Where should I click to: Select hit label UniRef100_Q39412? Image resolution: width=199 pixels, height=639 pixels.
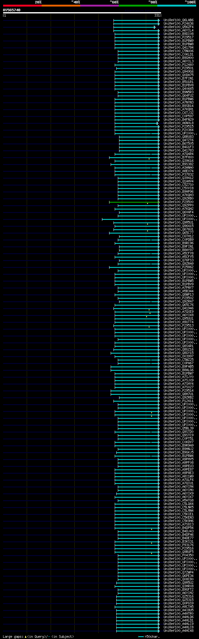pyautogui.click(x=178, y=178)
